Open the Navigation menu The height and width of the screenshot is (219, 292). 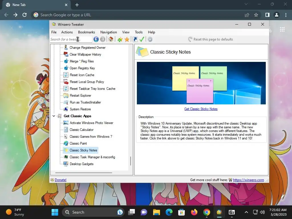click(x=109, y=32)
